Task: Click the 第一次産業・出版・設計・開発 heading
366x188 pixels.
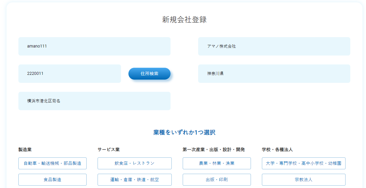Action: 214,149
